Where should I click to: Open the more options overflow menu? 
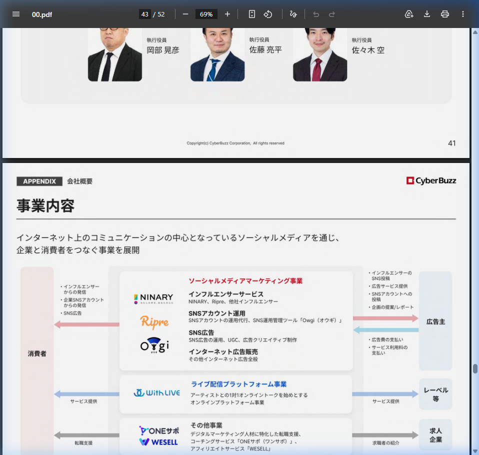[462, 14]
